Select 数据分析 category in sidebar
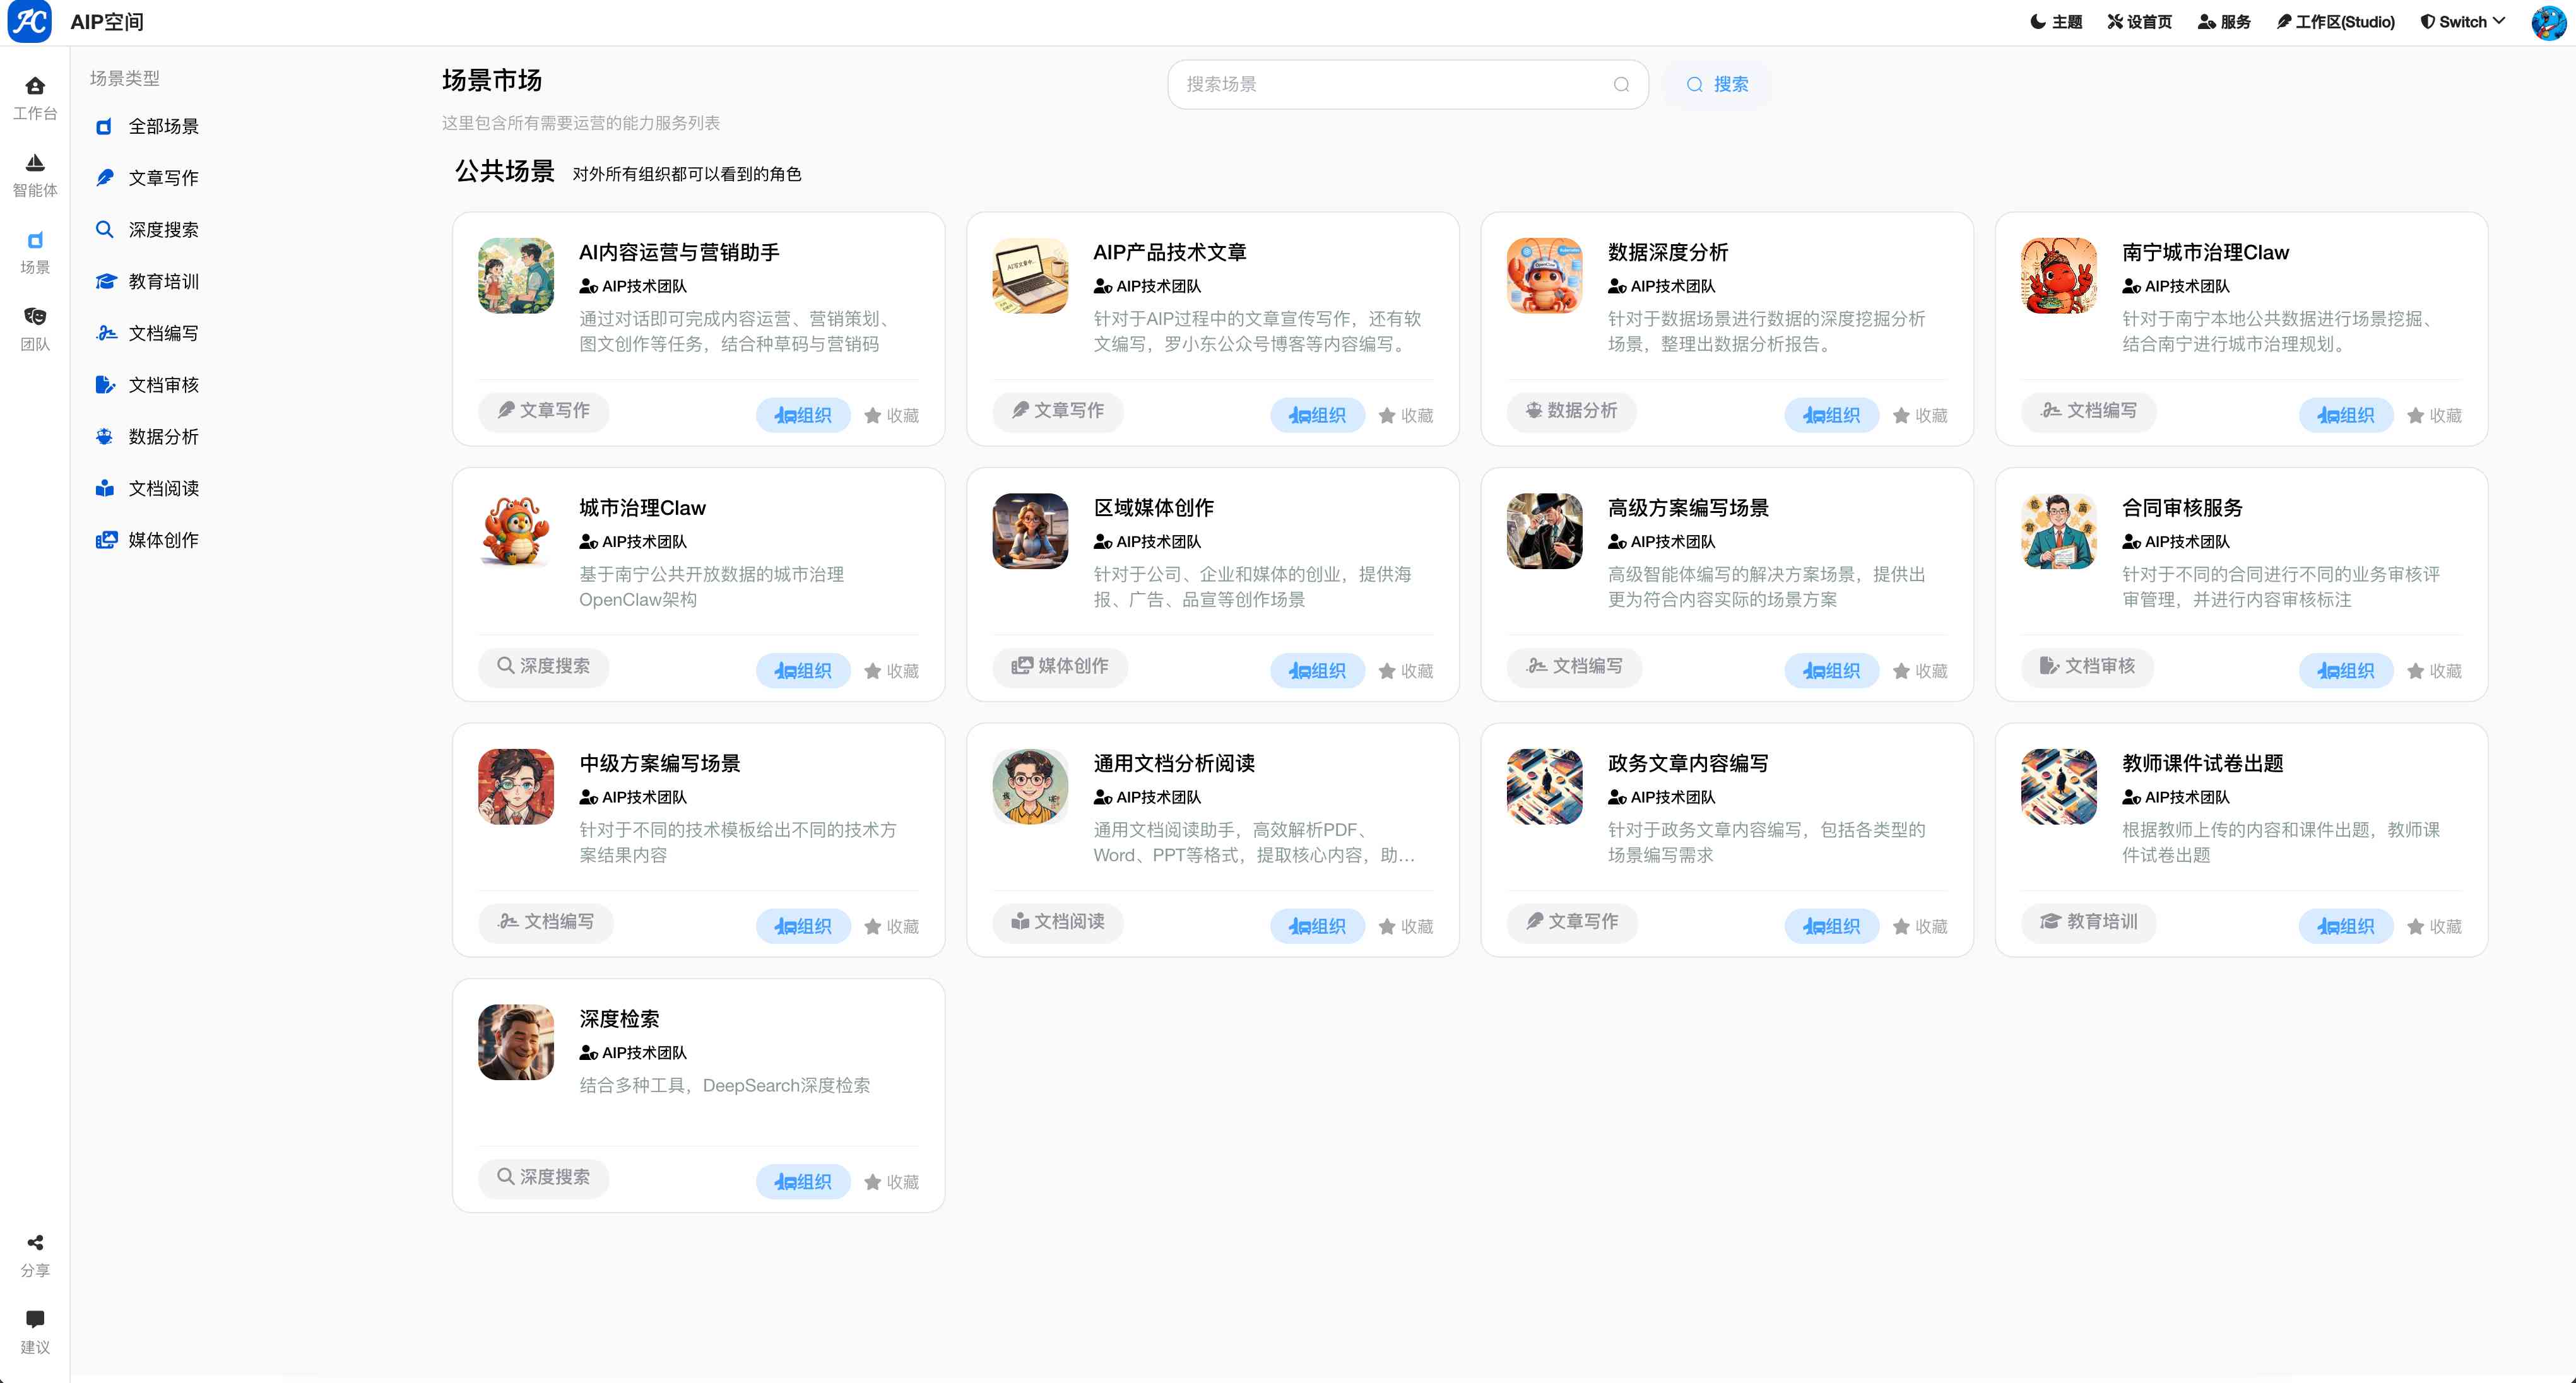The height and width of the screenshot is (1383, 2576). [147, 437]
